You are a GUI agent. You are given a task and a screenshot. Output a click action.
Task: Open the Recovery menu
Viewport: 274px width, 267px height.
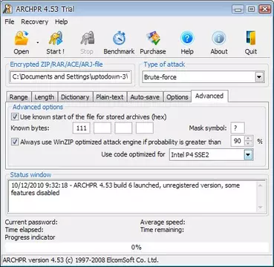click(34, 22)
